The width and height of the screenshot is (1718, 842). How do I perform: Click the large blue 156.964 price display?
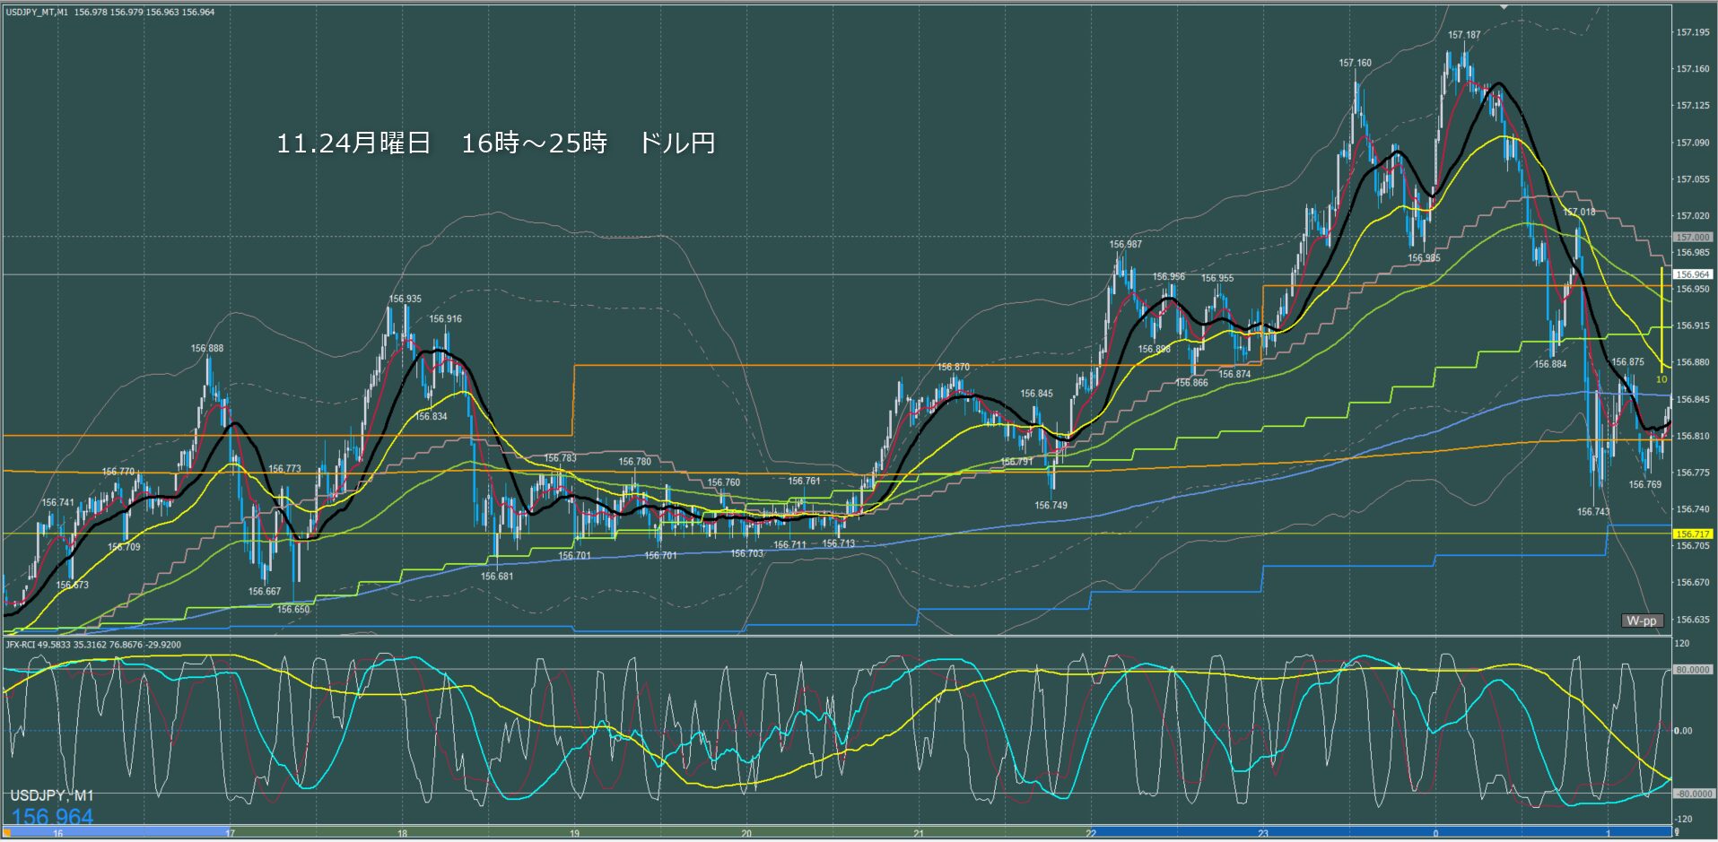click(x=52, y=816)
